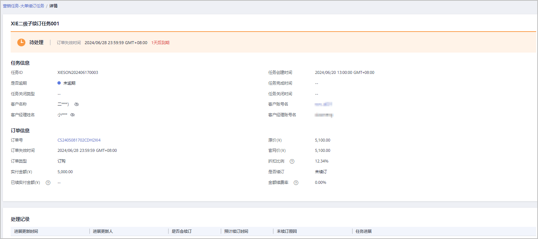538x239 pixels.
Task: Click help icon next to 已续实付金额(¥)
Action: [x=48, y=183]
